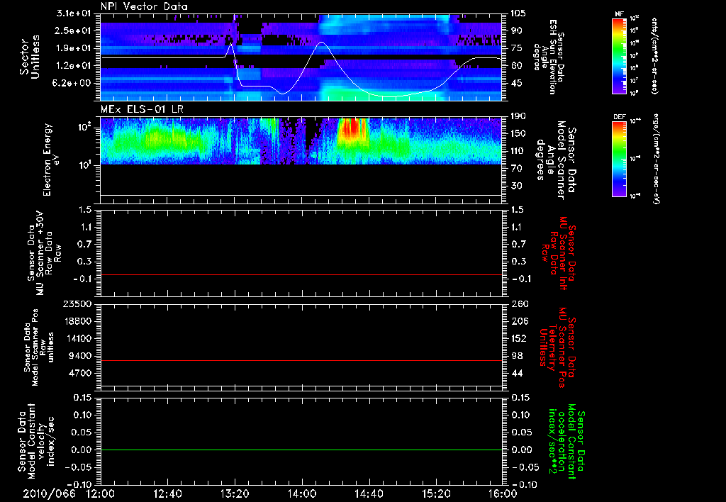Click the 190 scanner angle tick
Image resolution: width=726 pixels, height=502 pixels.
(518, 116)
